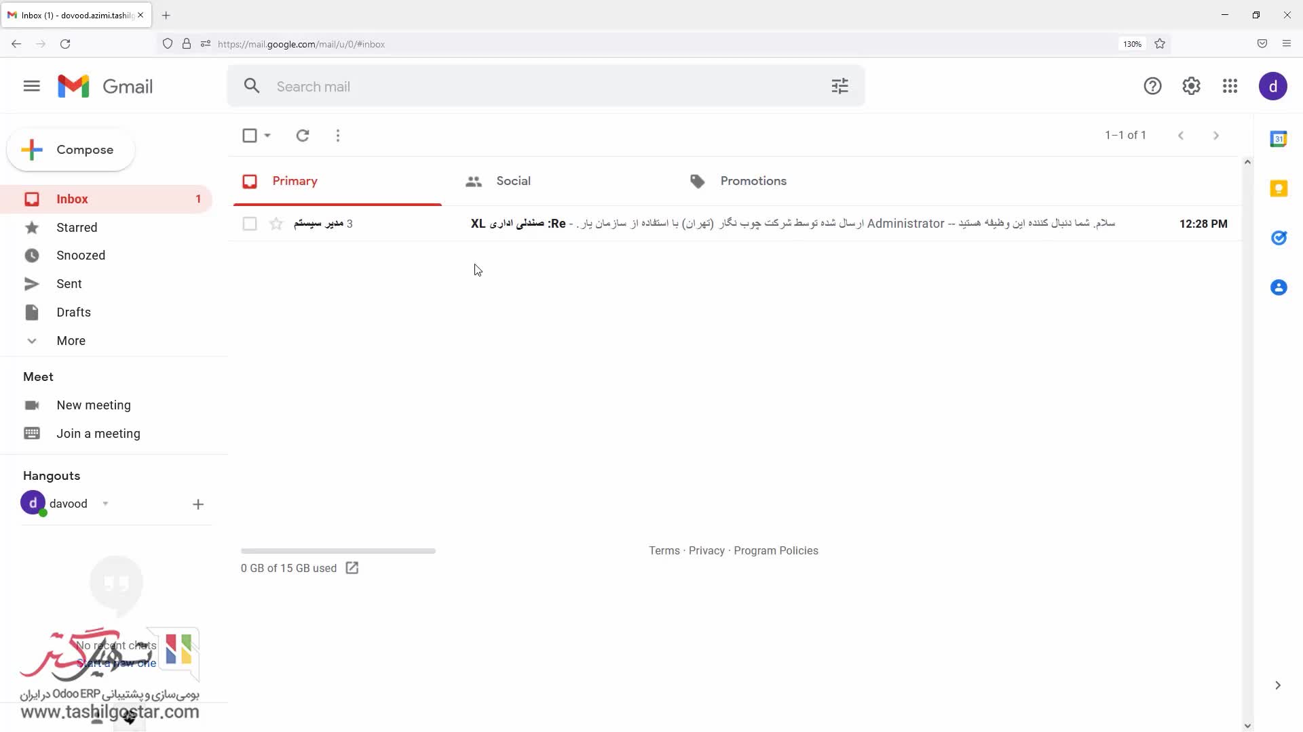This screenshot has width=1303, height=732.
Task: Open Google Tasks side panel icon
Action: (x=1279, y=238)
